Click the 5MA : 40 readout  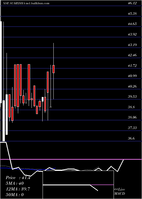pyautogui.click(x=15, y=183)
